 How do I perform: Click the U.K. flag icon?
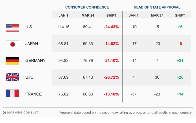13,77
